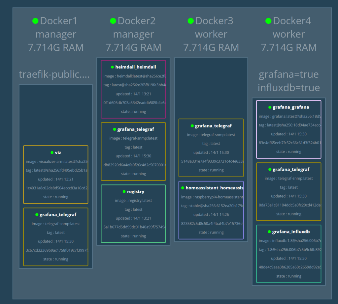Click the updated 14/1 13:21 line in registry card

coord(133,218)
